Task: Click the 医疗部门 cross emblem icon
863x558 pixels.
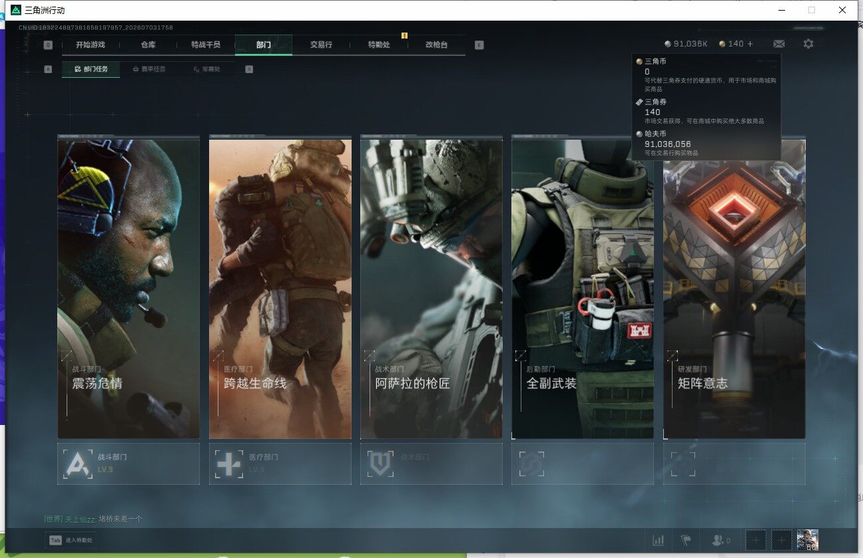Action: [x=229, y=464]
